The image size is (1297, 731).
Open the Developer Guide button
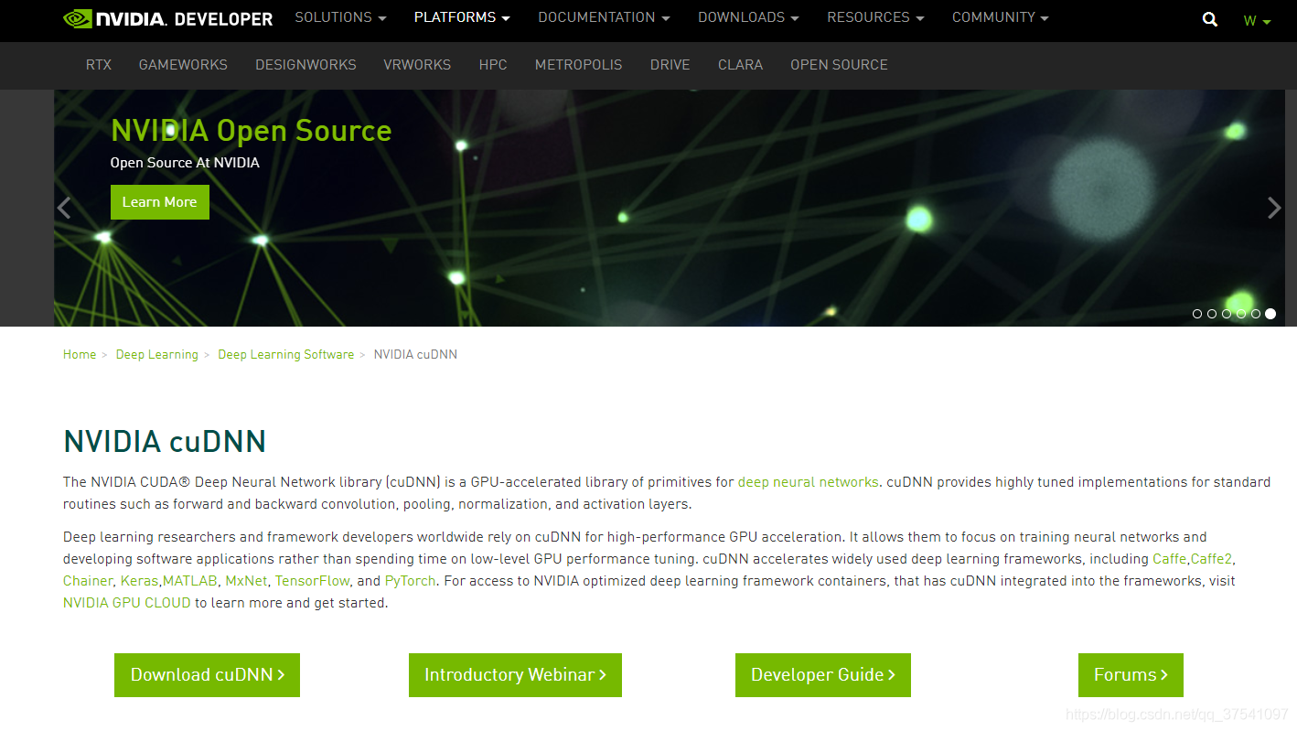tap(823, 675)
